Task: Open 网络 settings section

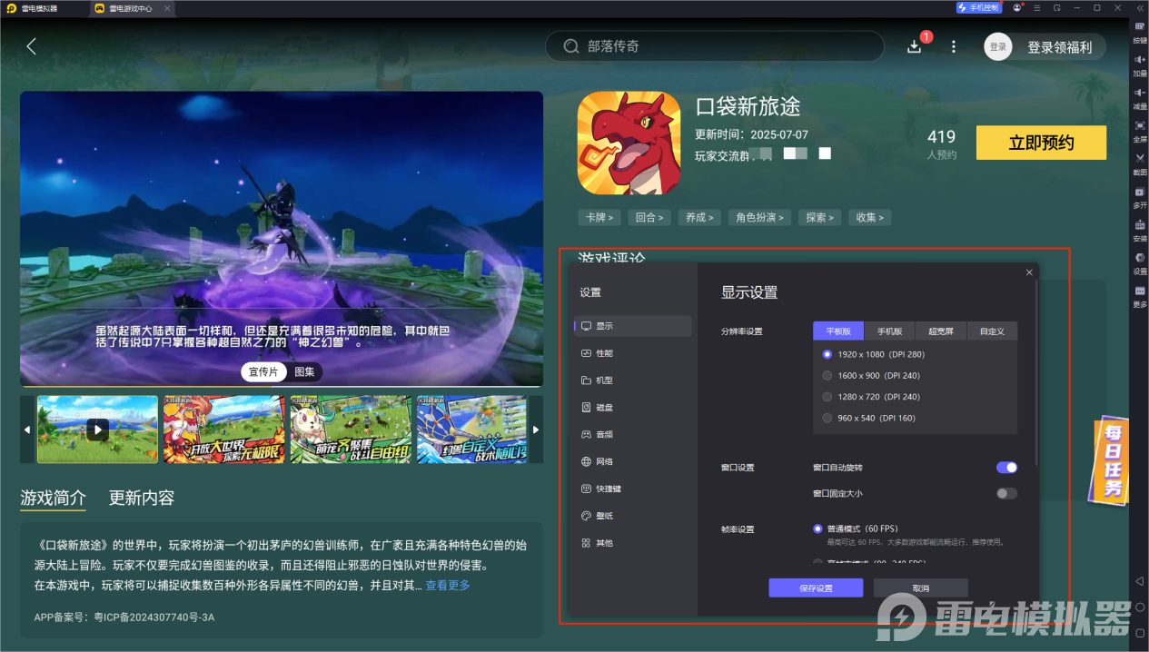Action: pos(634,461)
